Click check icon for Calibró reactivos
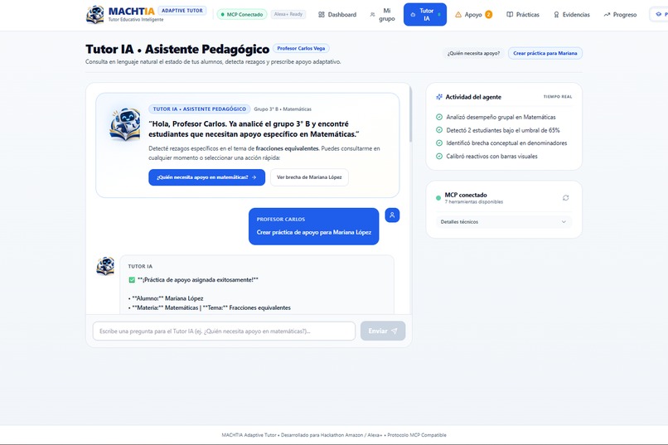The image size is (668, 445). [x=439, y=157]
